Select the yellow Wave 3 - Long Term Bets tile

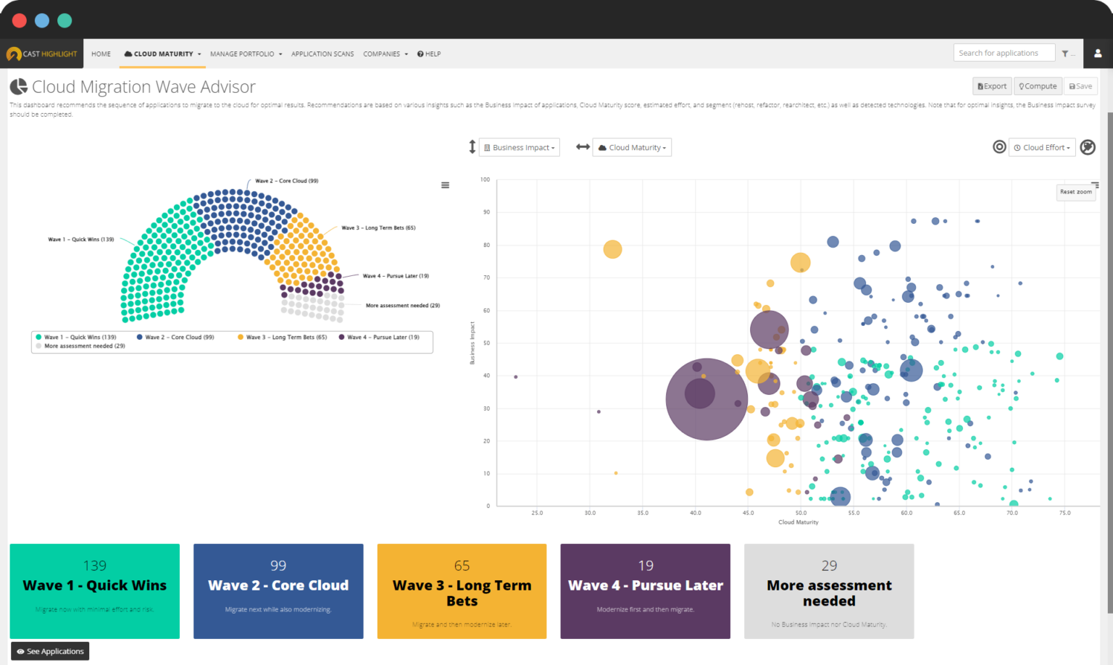coord(462,591)
